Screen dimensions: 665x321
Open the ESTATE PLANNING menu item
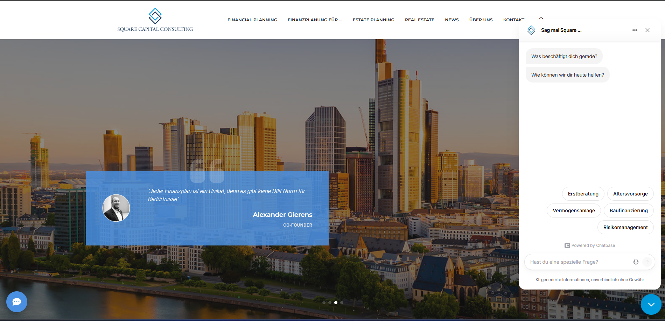pyautogui.click(x=373, y=20)
